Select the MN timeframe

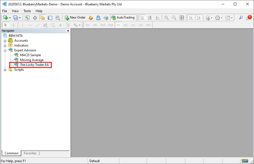point(148,25)
